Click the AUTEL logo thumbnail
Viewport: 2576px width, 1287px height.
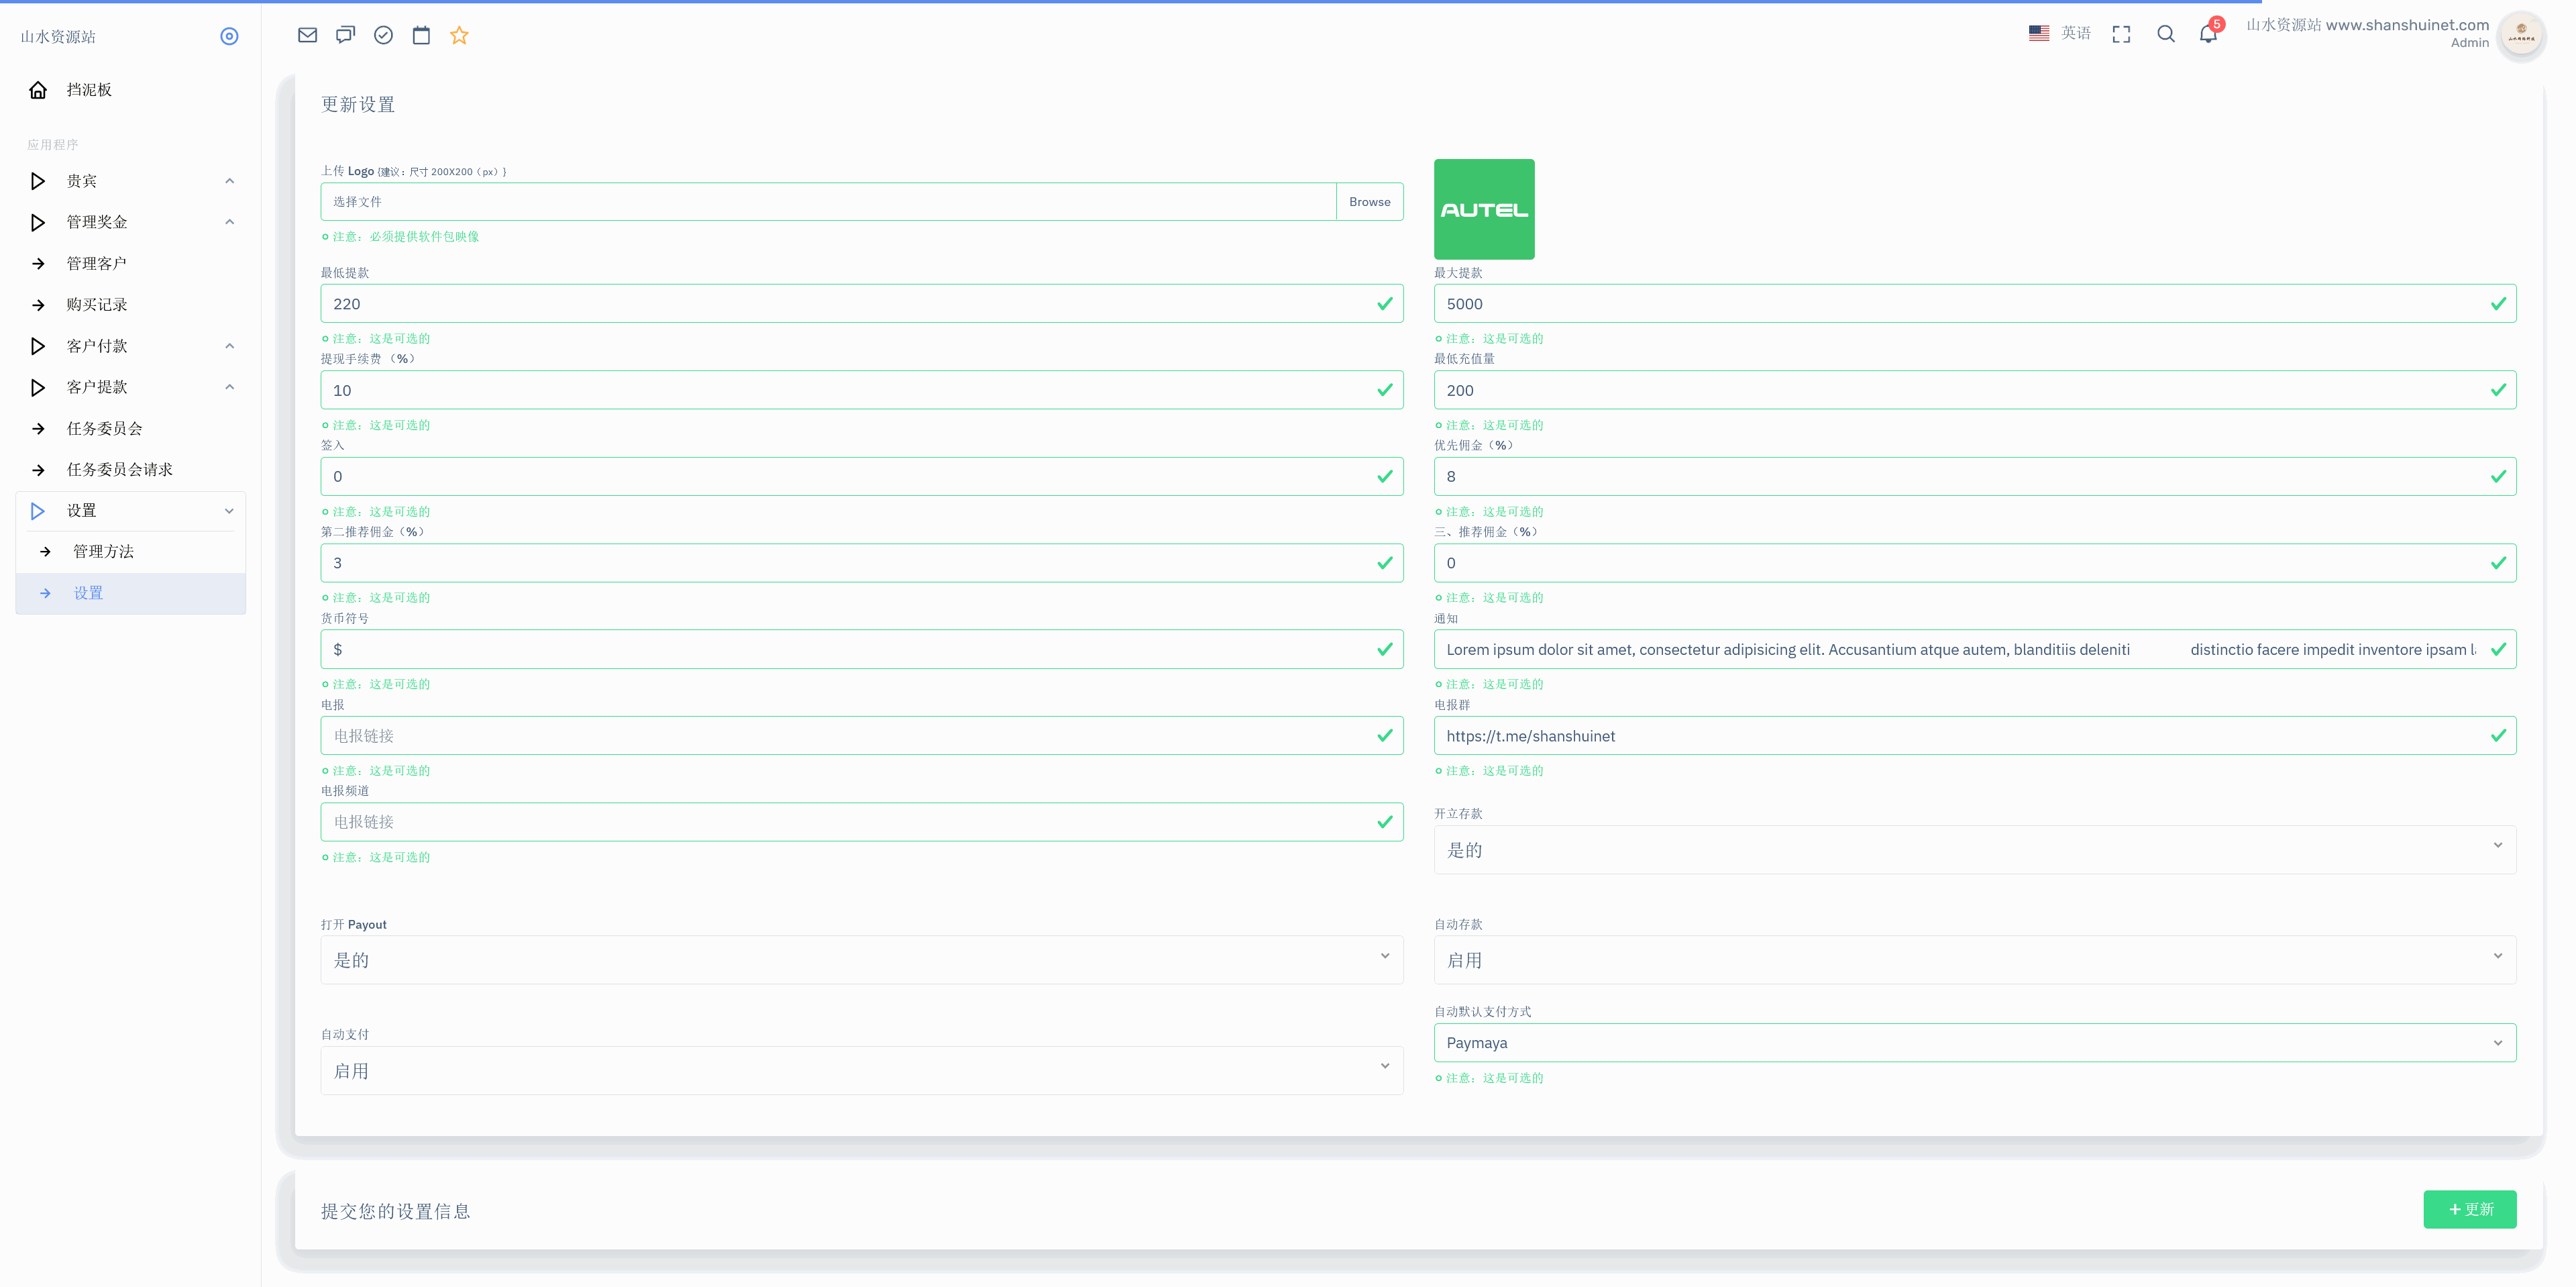[x=1483, y=209]
